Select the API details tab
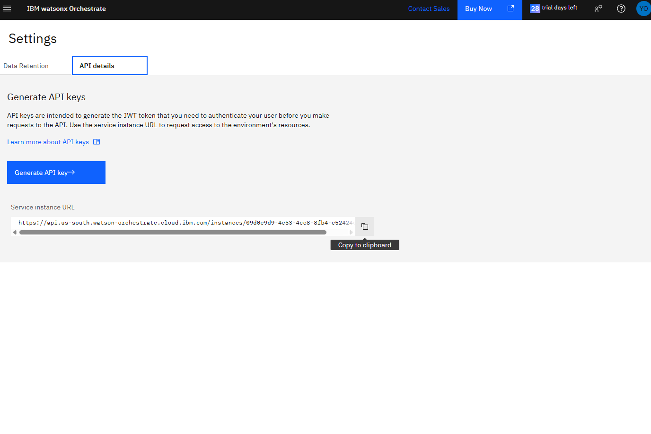Viewport: 651px width, 434px height. (110, 66)
